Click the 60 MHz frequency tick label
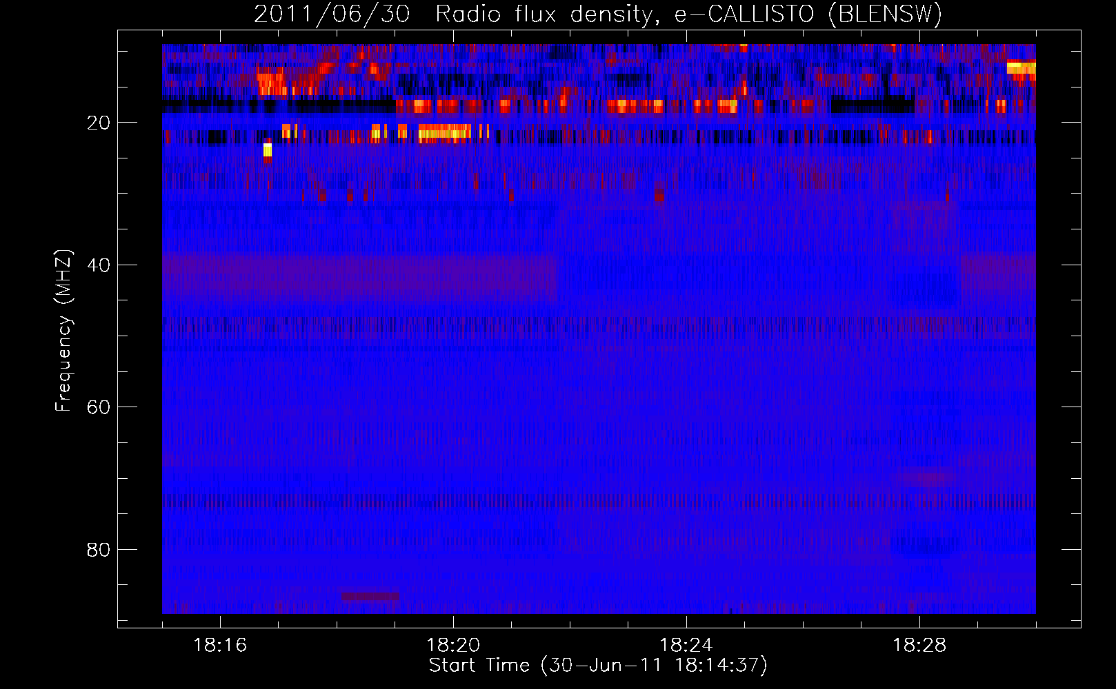 point(99,407)
